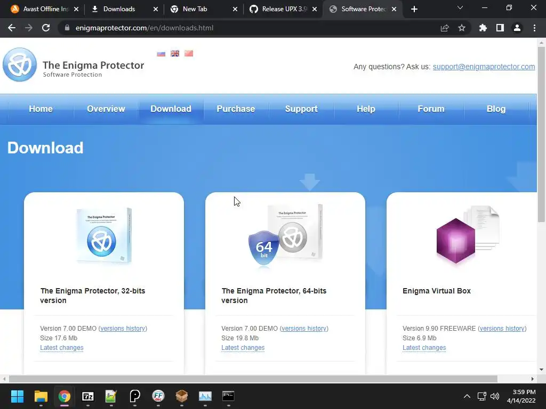Open the Windows Start menu
Image resolution: width=546 pixels, height=409 pixels.
click(x=17, y=396)
